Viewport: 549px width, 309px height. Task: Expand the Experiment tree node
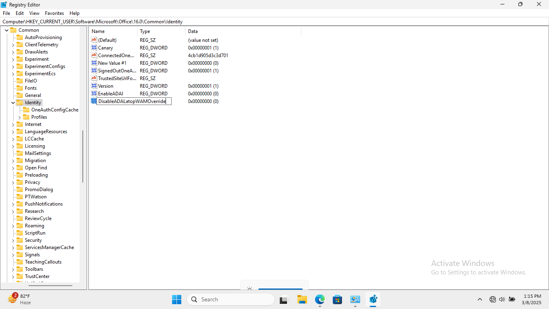(x=13, y=59)
